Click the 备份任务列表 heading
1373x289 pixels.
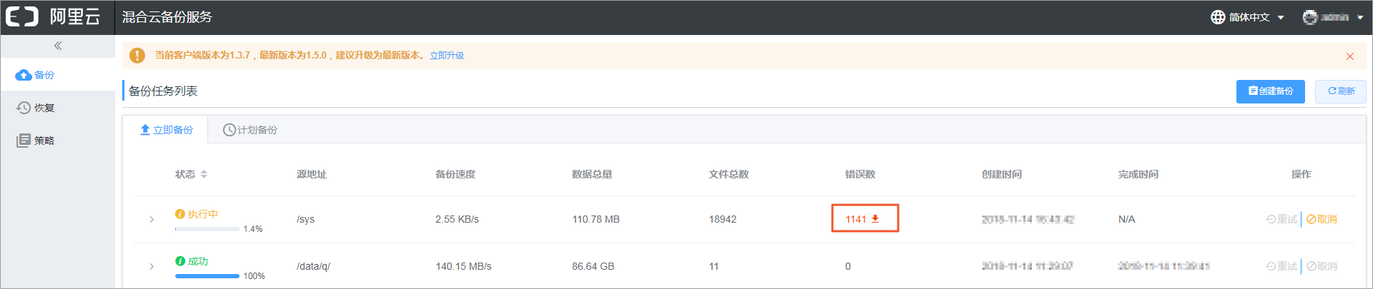click(x=163, y=91)
